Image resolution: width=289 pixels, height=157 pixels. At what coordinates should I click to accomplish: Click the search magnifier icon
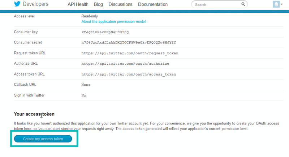(243, 4)
